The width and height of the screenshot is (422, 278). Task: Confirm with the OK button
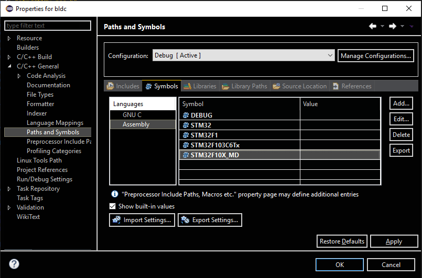pyautogui.click(x=340, y=265)
